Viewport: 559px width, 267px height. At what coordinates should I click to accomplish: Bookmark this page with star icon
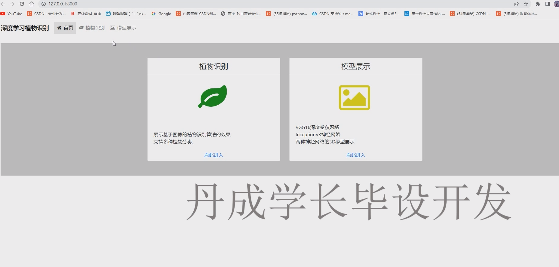[526, 4]
